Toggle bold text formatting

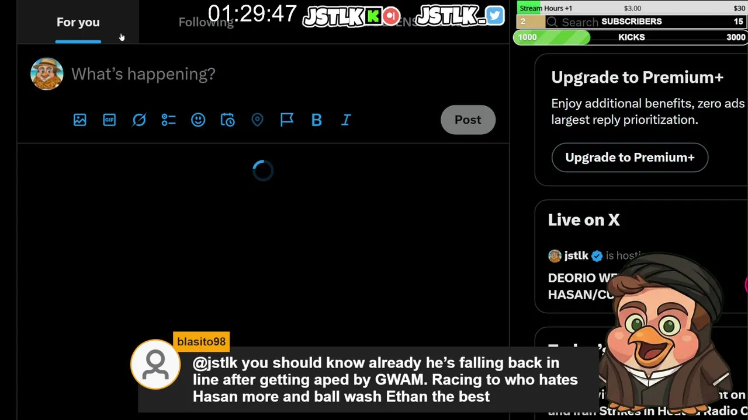pos(317,120)
